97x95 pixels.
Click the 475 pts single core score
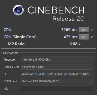[x=70, y=37]
